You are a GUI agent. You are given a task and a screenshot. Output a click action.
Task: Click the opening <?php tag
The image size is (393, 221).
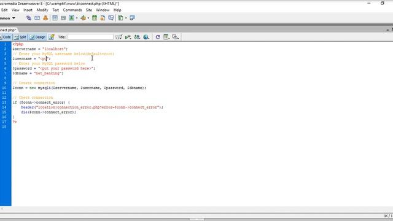tap(18, 44)
